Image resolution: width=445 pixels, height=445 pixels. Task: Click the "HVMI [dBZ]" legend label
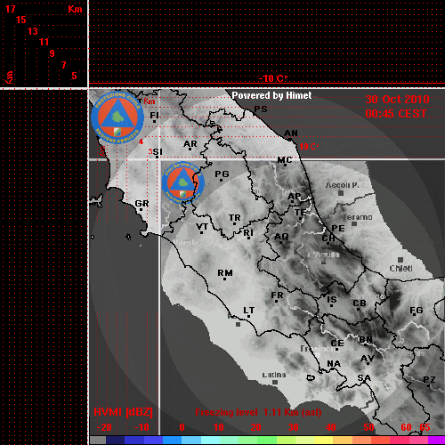[x=123, y=412]
